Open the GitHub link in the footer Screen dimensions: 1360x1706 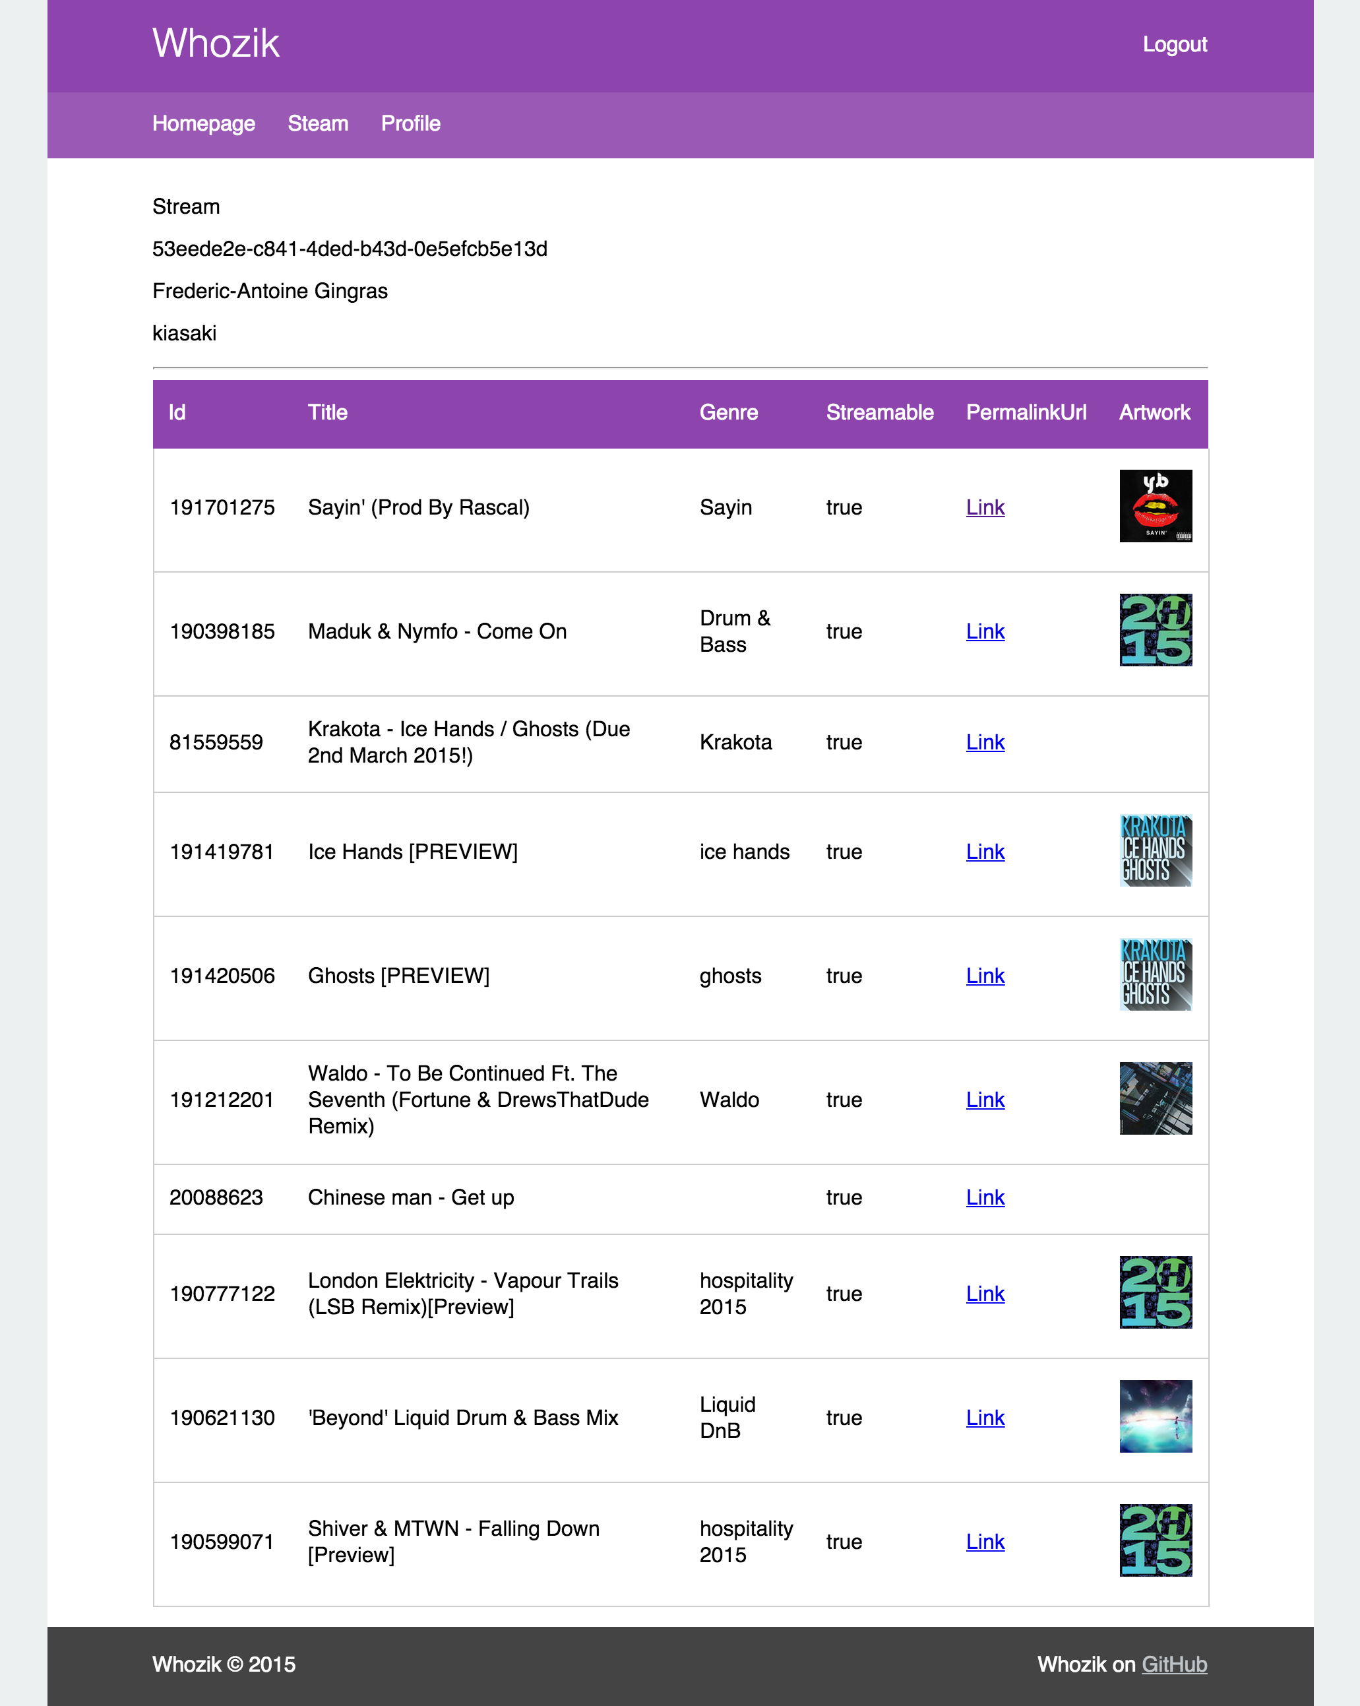pos(1173,1664)
